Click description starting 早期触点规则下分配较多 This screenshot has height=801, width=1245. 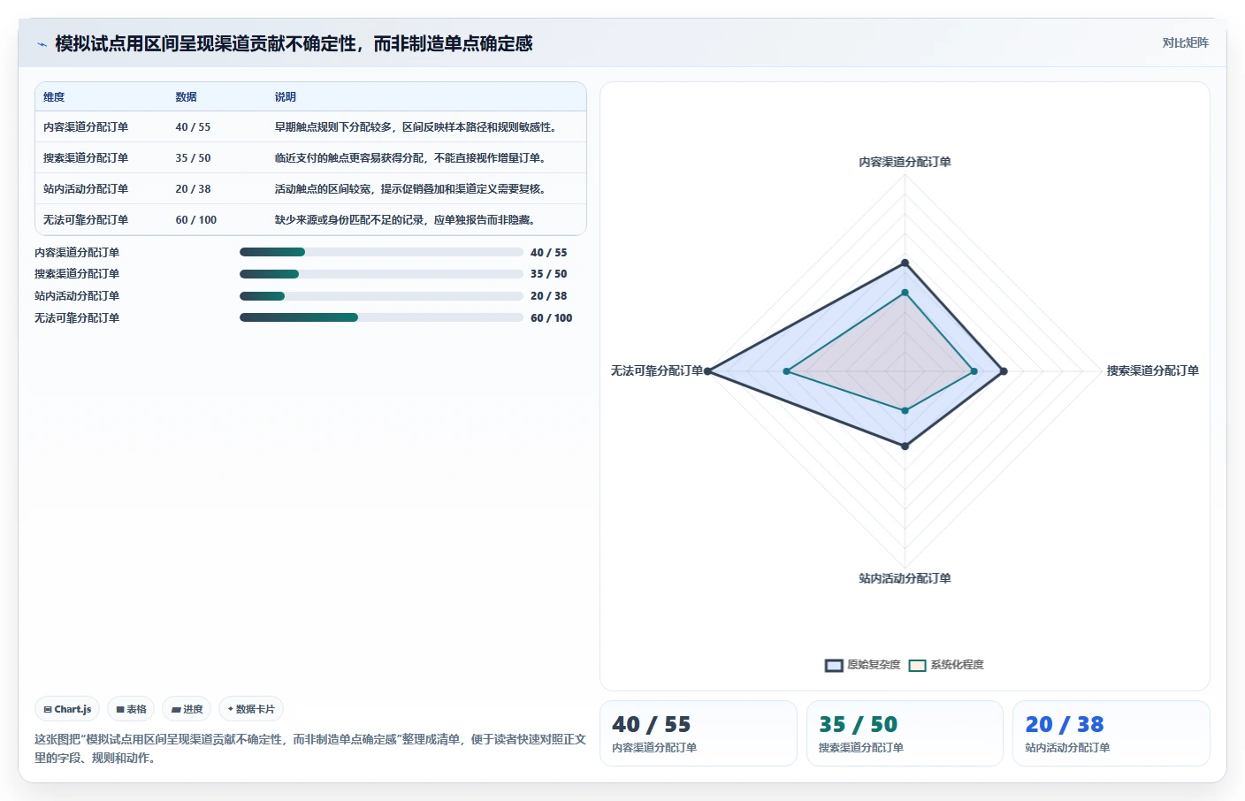tap(416, 127)
